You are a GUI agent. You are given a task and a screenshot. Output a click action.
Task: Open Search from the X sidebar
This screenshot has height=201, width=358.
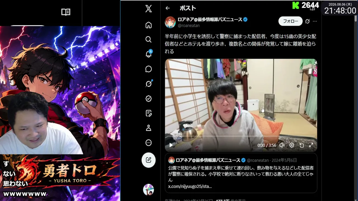(149, 39)
